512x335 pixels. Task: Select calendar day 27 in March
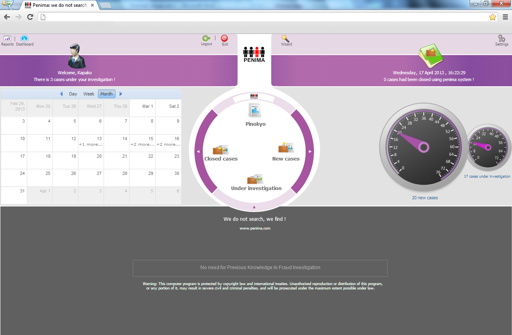point(91,178)
